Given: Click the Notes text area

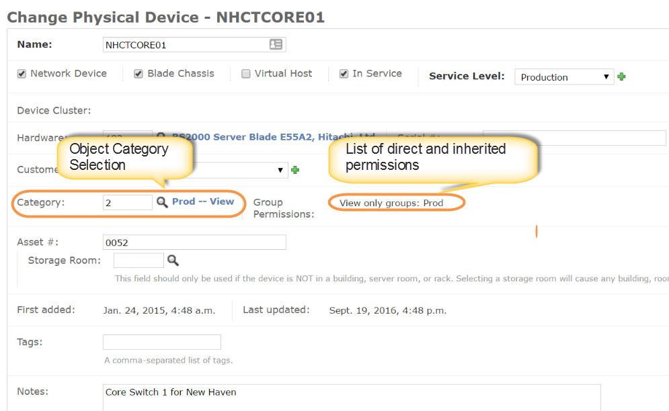Looking at the screenshot, I should point(352,397).
